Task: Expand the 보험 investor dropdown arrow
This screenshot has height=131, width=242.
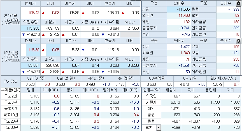Action: pos(159,128)
